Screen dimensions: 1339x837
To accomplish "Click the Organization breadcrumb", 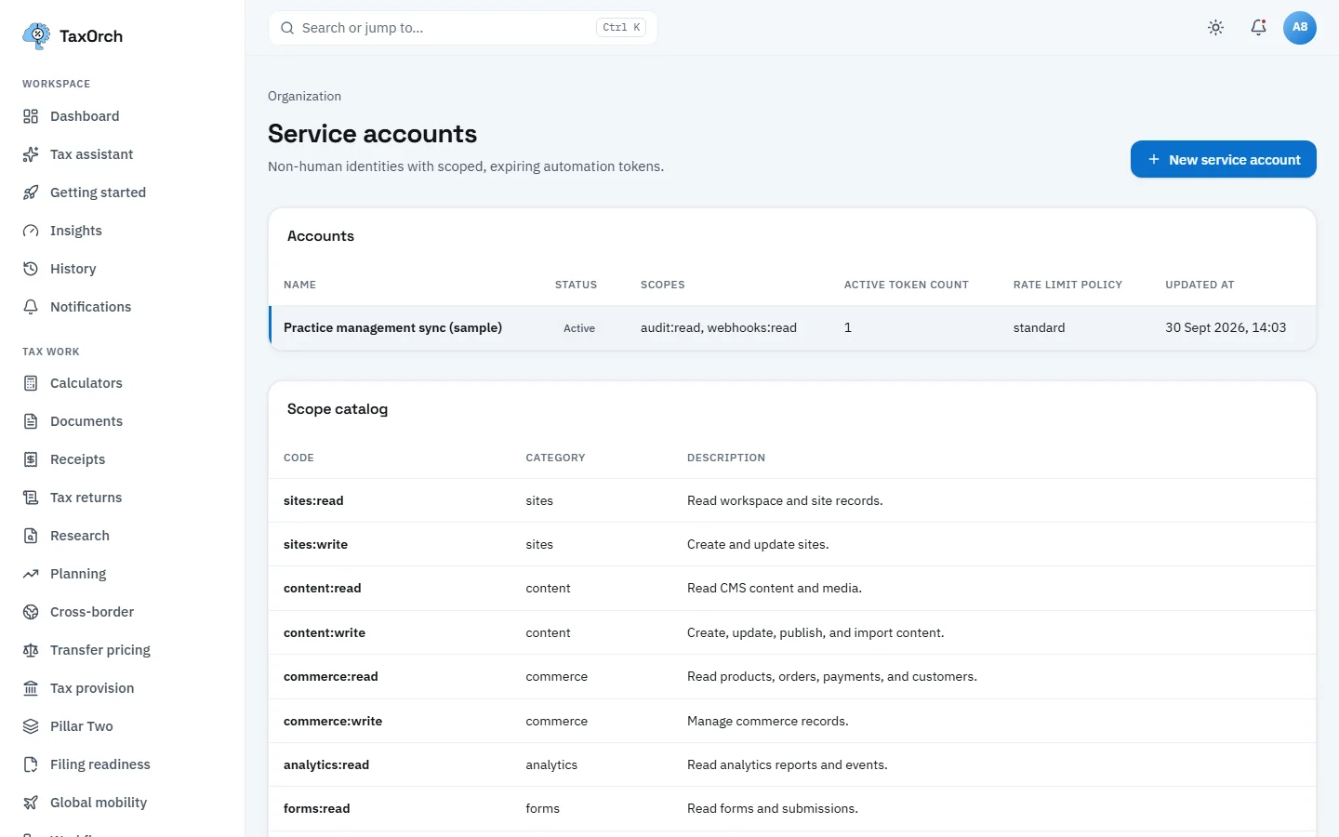I will tap(304, 96).
